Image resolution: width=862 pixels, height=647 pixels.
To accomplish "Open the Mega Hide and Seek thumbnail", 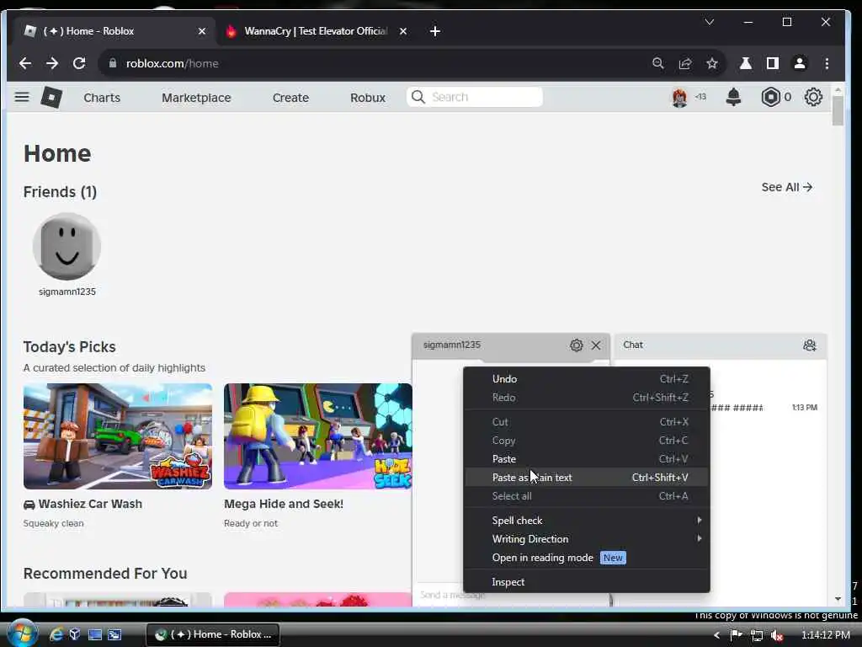I will [x=317, y=436].
